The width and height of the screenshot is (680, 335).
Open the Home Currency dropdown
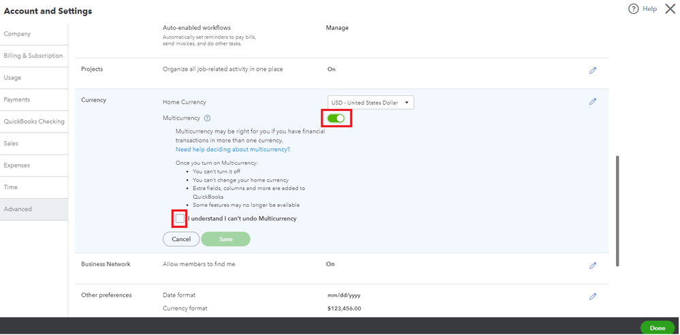click(x=370, y=102)
